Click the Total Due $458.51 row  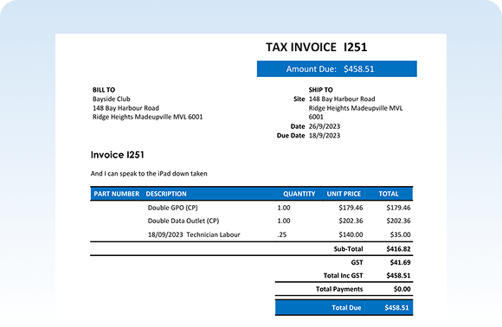344,307
